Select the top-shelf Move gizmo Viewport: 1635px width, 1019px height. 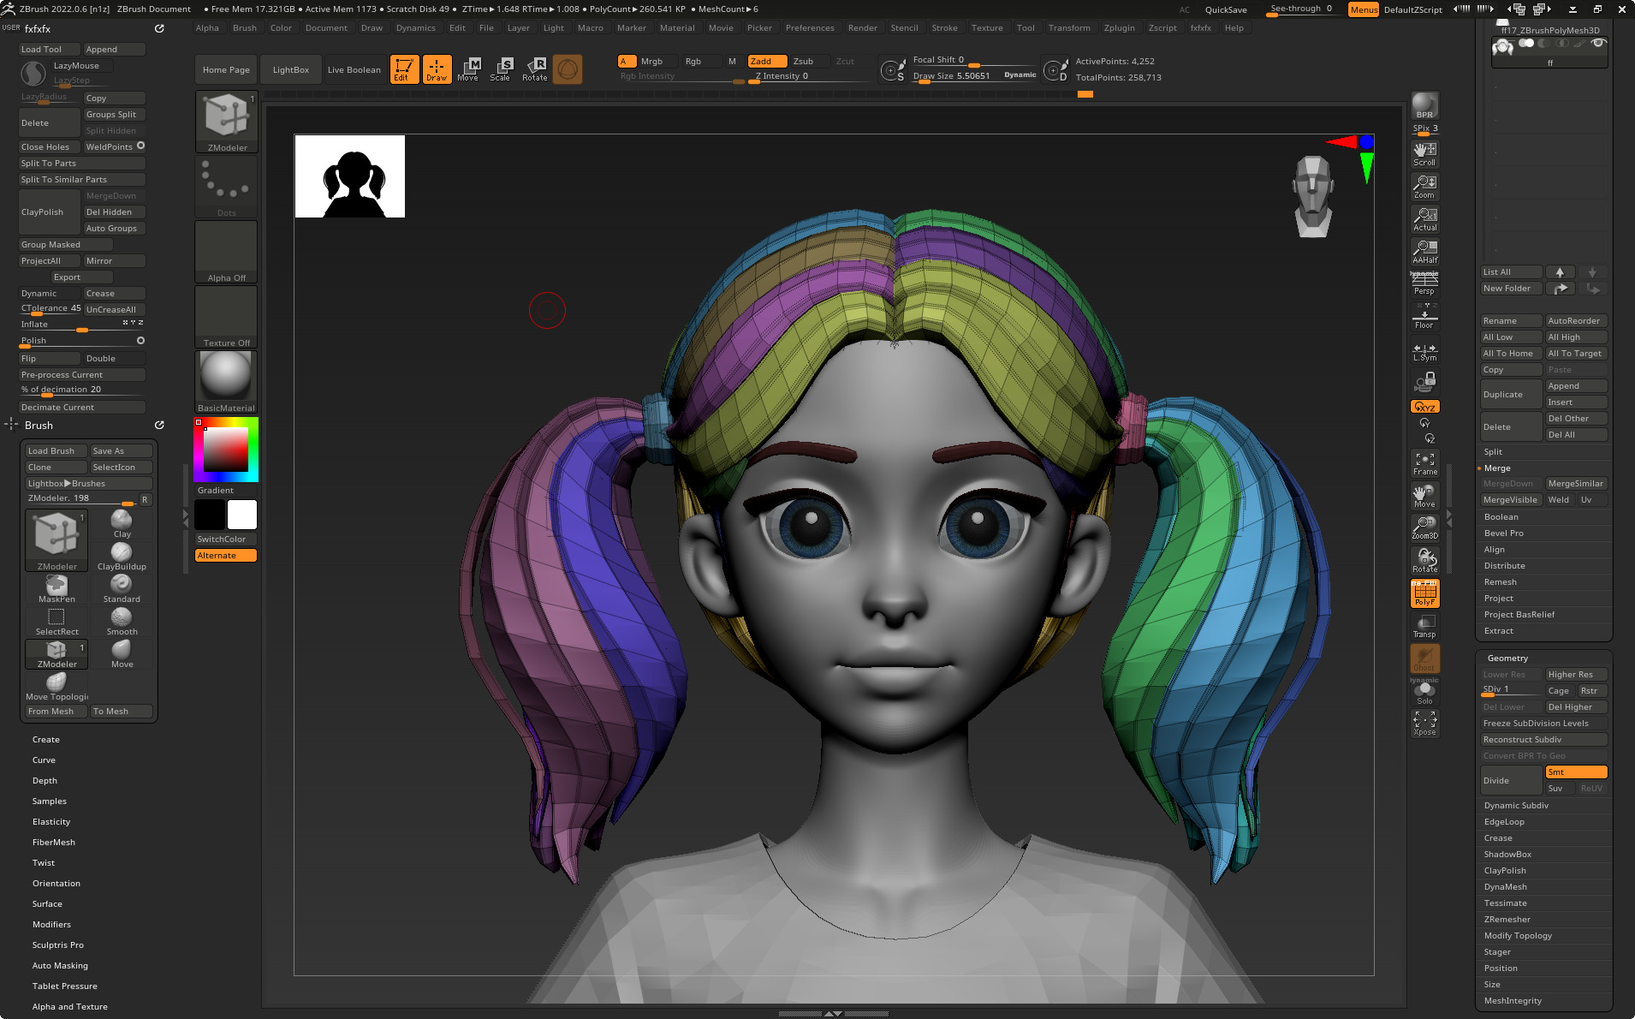point(469,69)
